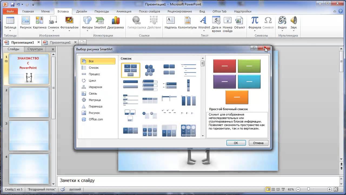Click the fit slide to window icon

coord(336,189)
